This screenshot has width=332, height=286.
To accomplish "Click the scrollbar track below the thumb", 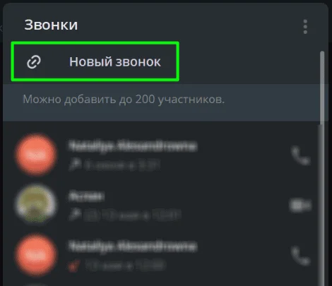I will point(322,205).
